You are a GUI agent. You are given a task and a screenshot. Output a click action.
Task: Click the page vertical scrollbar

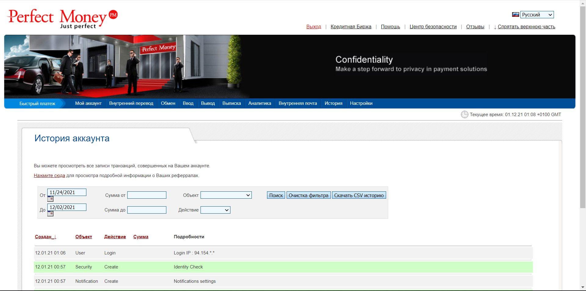pos(583,107)
